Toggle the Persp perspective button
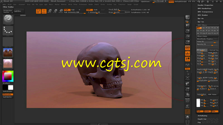Viewport: 223px width, 125px height. coord(187,48)
